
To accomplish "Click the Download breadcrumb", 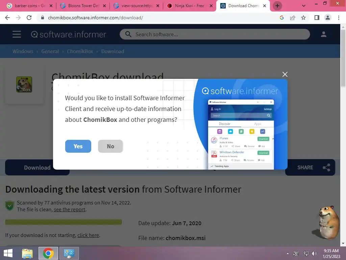I will [113, 51].
